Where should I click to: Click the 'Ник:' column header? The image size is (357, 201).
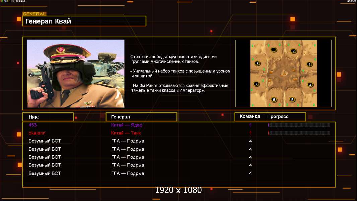48,117
